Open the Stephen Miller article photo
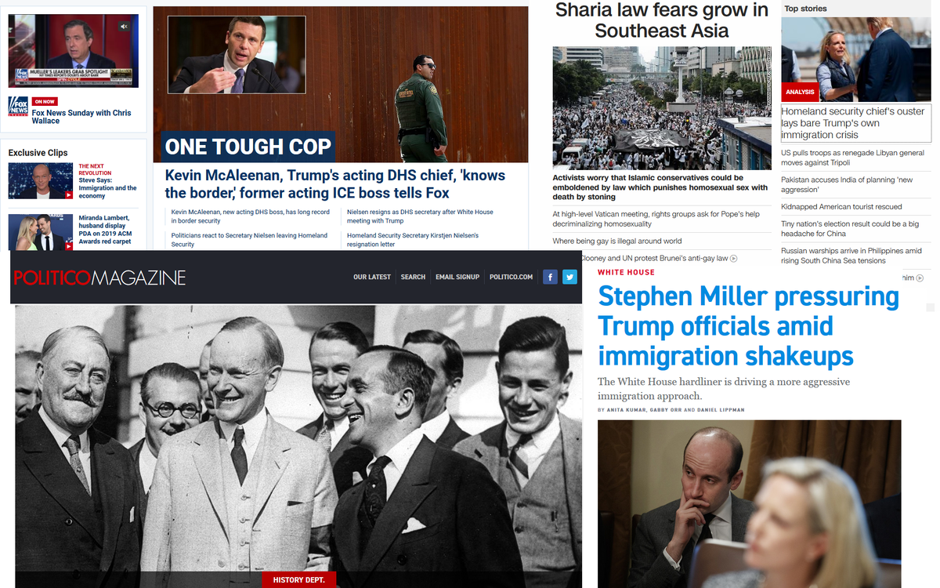940x588 pixels. (750, 504)
